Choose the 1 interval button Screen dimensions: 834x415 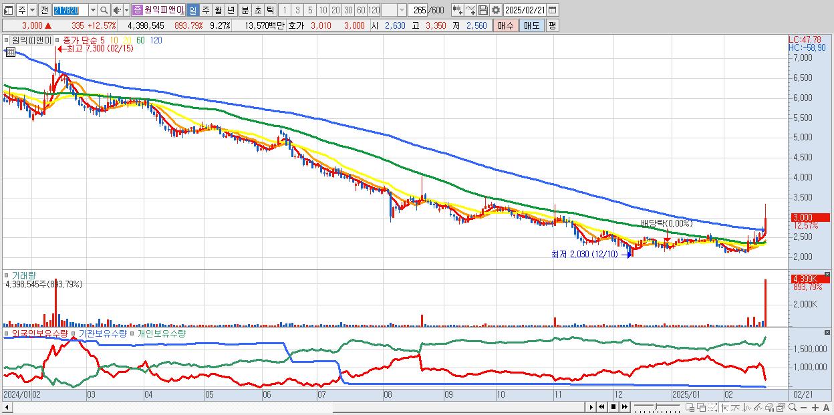284,10
